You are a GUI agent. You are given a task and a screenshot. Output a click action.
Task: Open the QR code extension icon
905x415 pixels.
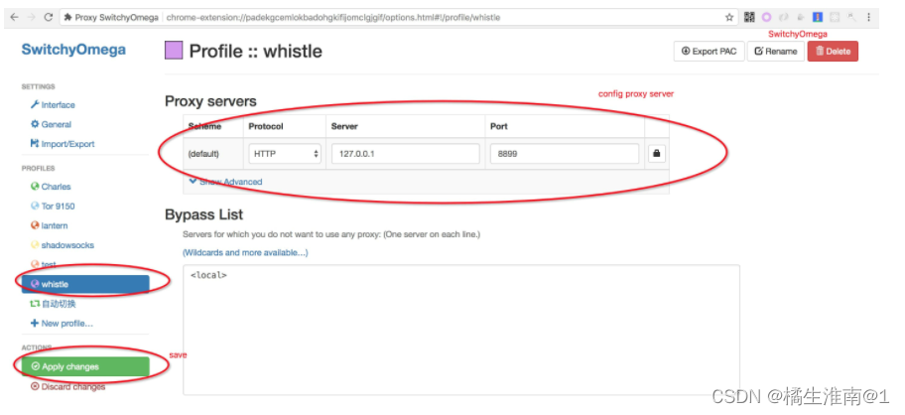click(x=749, y=17)
